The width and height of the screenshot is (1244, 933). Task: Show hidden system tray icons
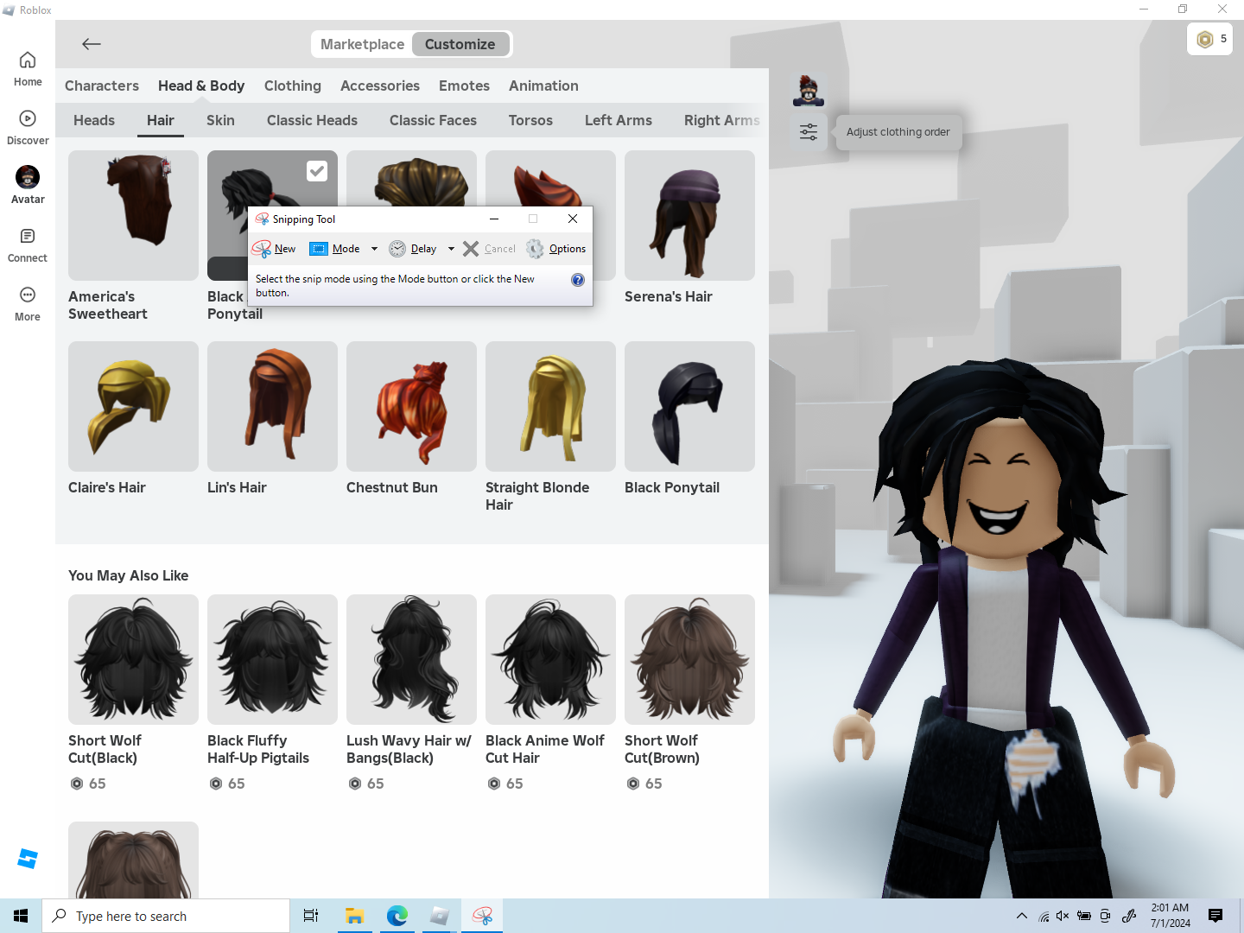pyautogui.click(x=1022, y=916)
